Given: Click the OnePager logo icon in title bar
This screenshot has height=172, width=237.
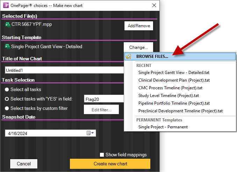Looking at the screenshot, I should pyautogui.click(x=5, y=6).
